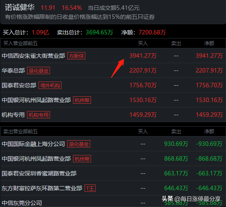Open the 华泰总部 broker row
The width and height of the screenshot is (226, 207).
tap(13, 71)
